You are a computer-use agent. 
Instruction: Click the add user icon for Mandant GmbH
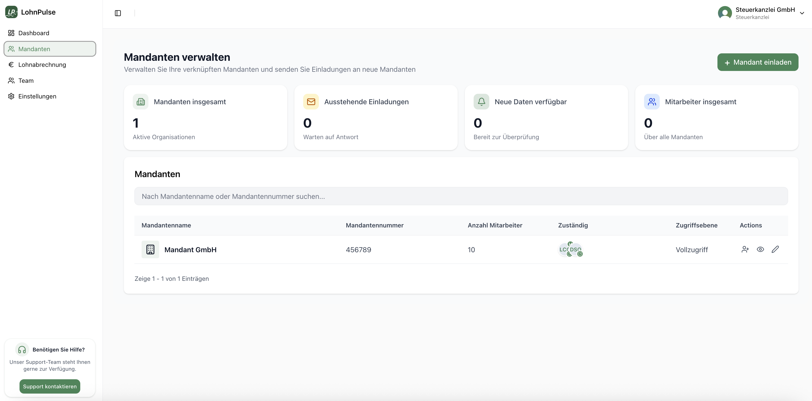coord(745,249)
